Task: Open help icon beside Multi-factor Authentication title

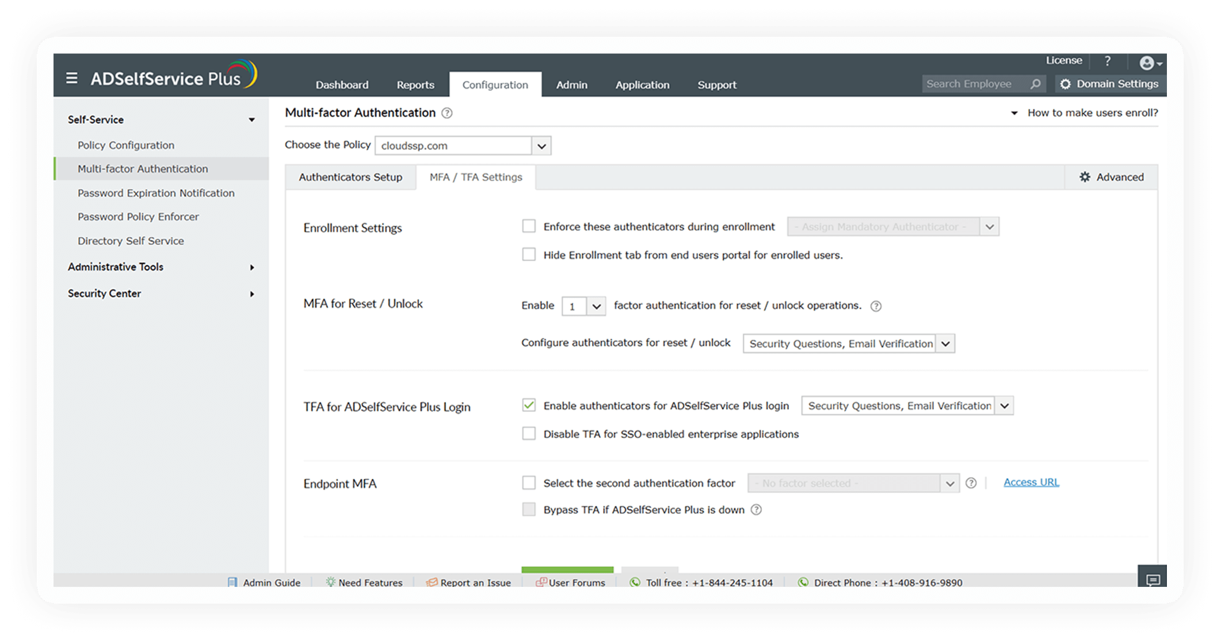Action: tap(447, 113)
